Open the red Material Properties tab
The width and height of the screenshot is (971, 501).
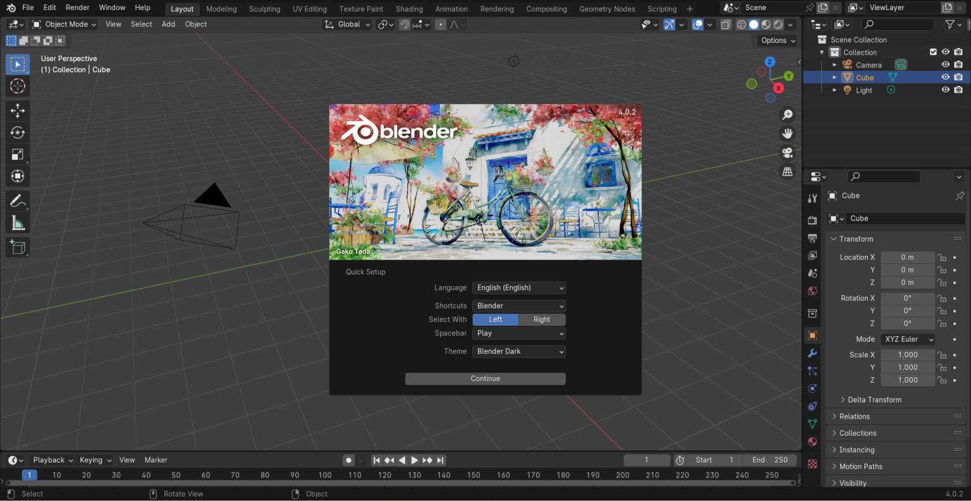812,442
